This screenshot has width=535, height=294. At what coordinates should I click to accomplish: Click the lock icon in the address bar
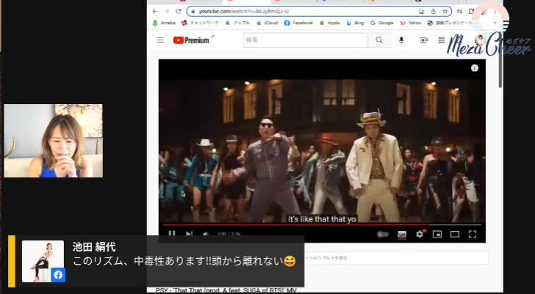[x=193, y=12]
